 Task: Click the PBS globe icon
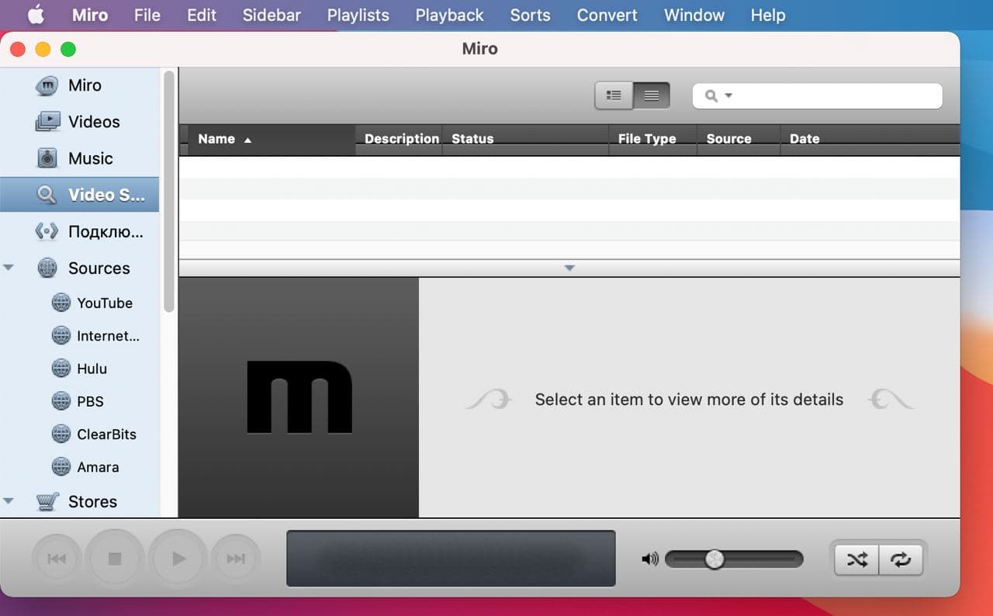click(x=61, y=401)
